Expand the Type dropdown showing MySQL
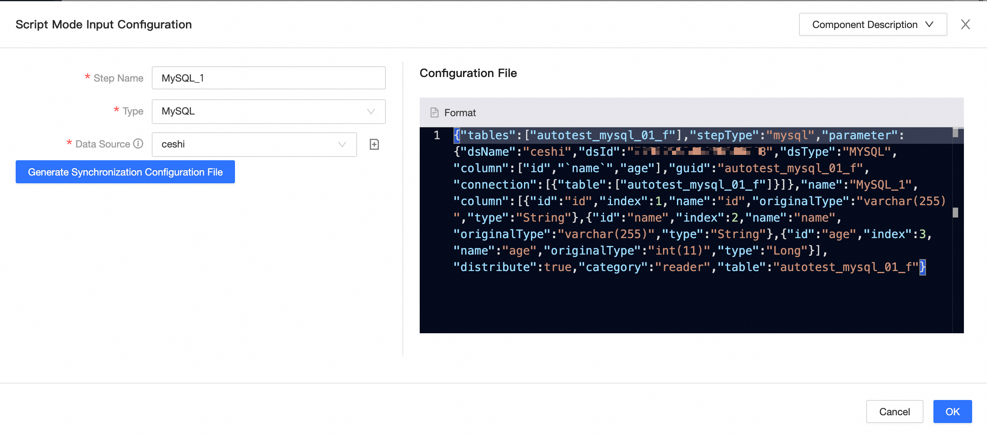Screen dimensions: 987x435 (268, 111)
